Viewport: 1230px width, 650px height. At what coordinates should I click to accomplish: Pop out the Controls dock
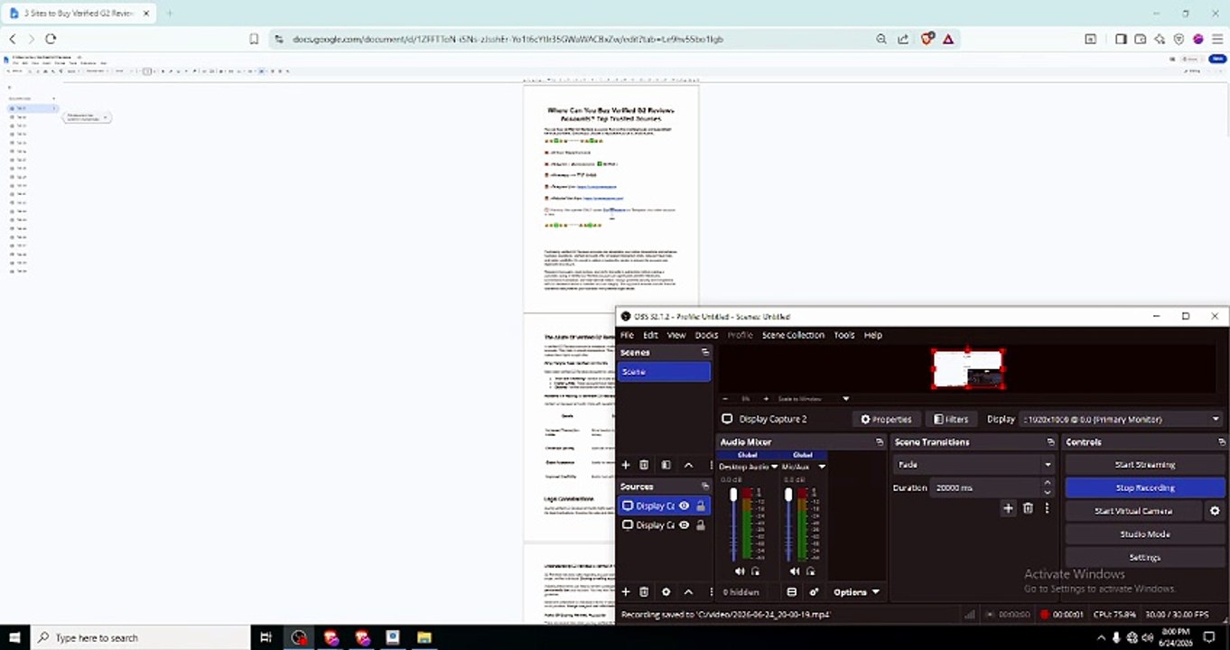click(x=1220, y=442)
